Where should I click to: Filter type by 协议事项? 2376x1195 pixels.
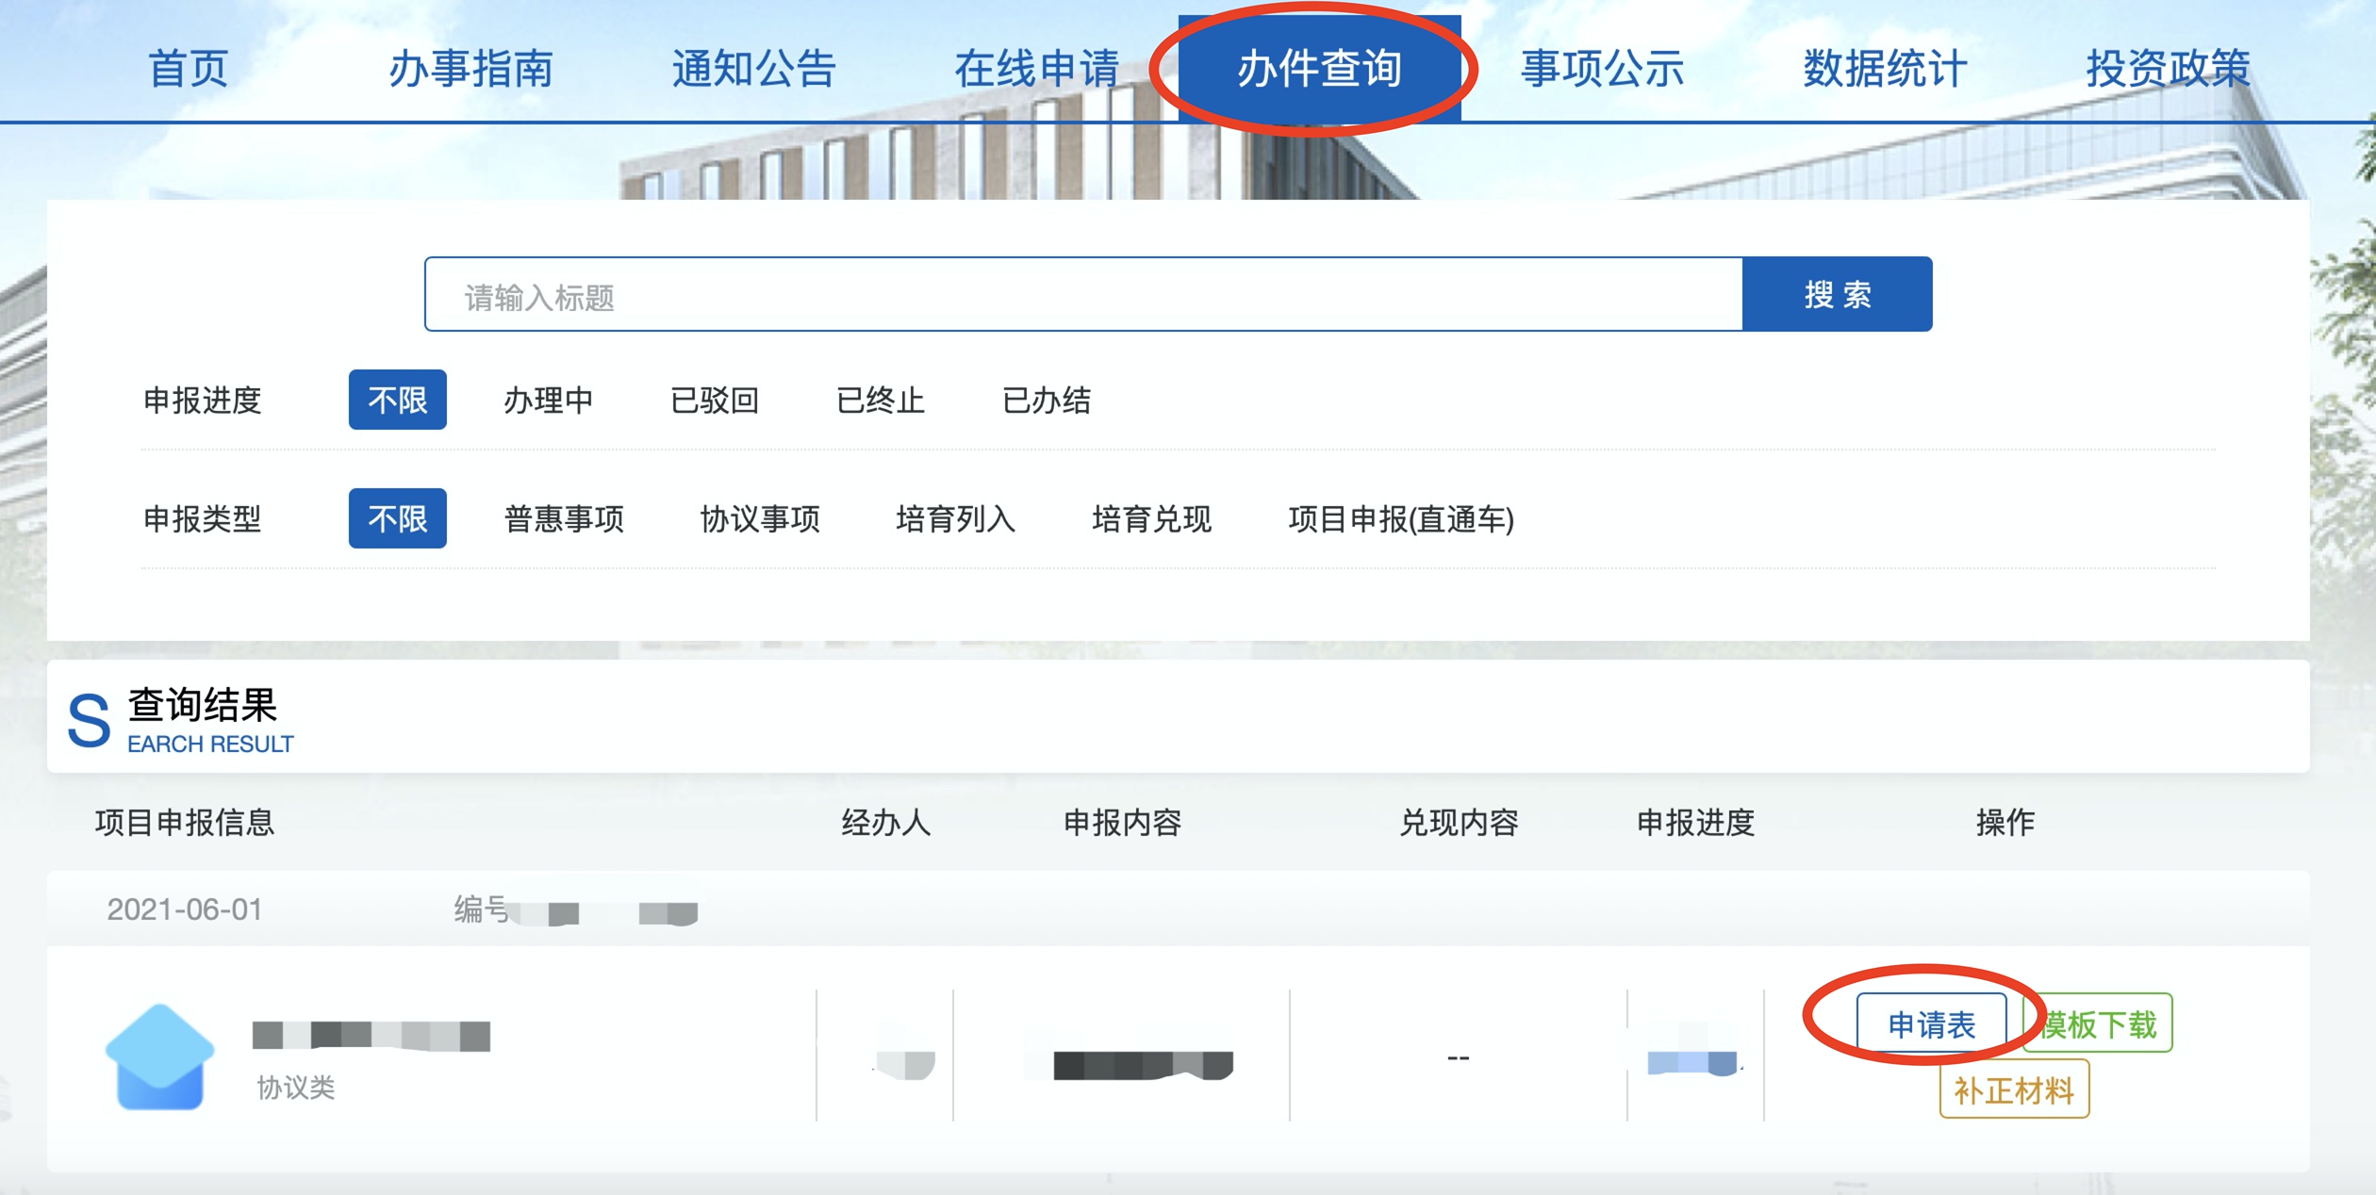point(760,518)
